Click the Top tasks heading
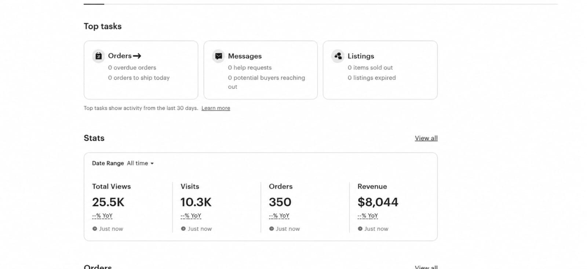587x269 pixels. [x=103, y=26]
